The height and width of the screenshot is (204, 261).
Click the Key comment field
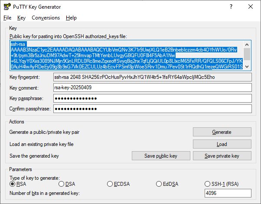153,87
